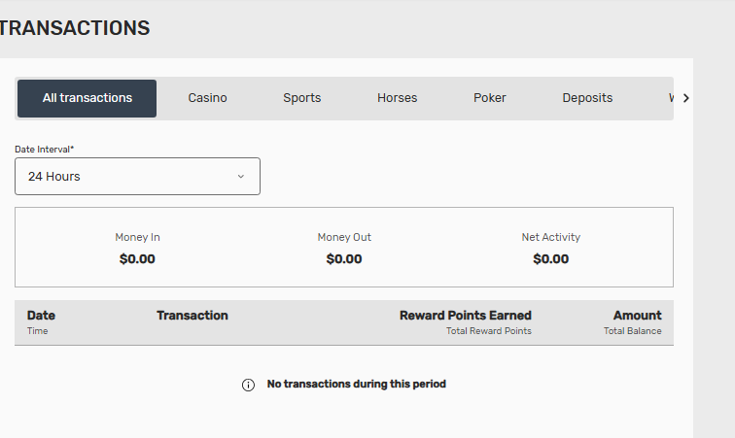735x438 pixels.
Task: Open the Horses transactions tab
Action: point(397,98)
